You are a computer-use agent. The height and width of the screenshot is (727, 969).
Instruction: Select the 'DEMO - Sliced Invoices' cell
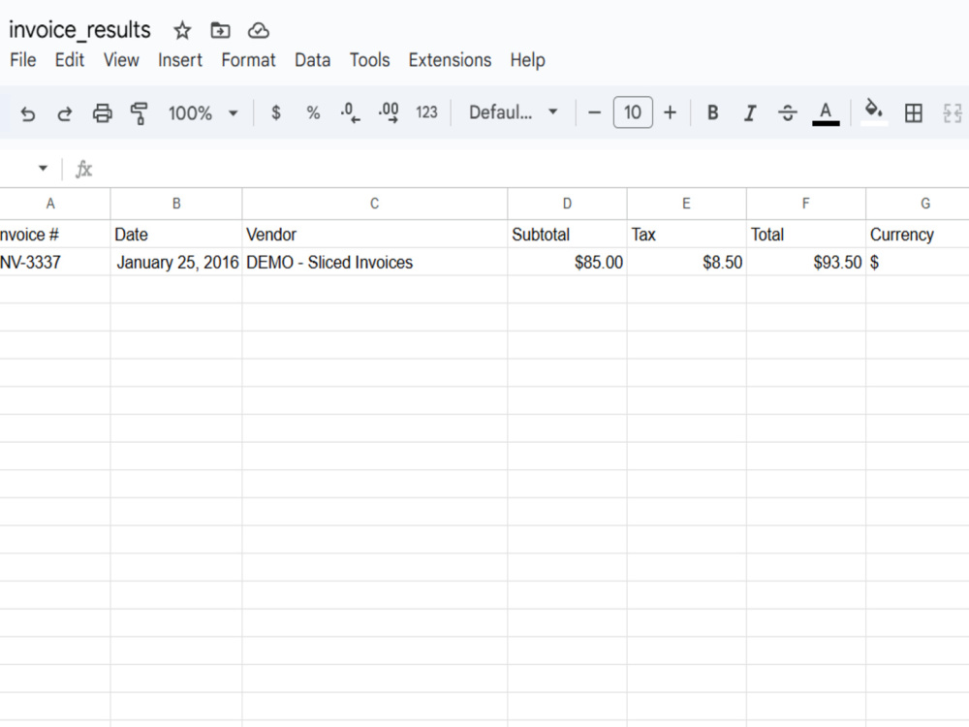(374, 262)
